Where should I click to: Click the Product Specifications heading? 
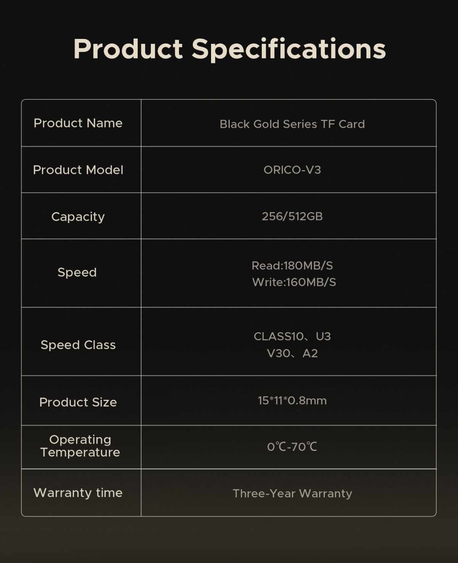pyautogui.click(x=229, y=49)
